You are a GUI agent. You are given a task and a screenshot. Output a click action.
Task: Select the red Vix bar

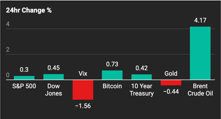83,90
